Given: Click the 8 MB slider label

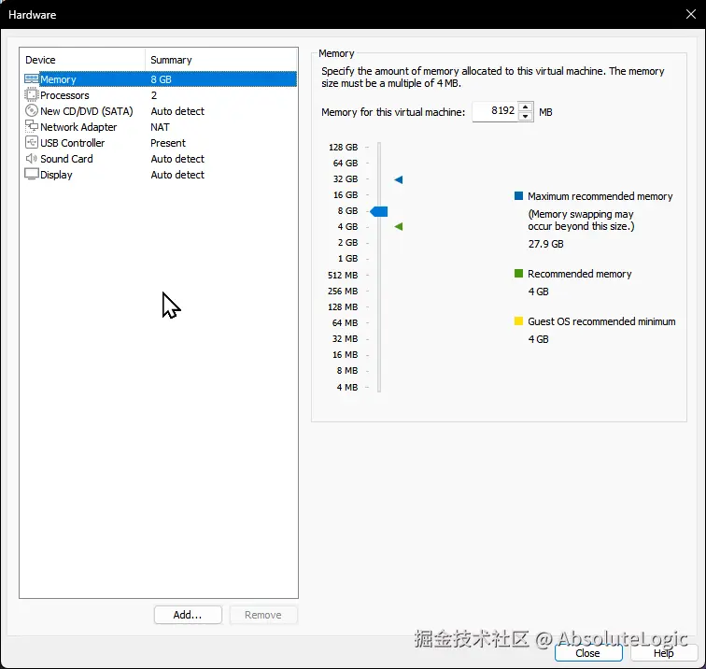Looking at the screenshot, I should pyautogui.click(x=347, y=371).
